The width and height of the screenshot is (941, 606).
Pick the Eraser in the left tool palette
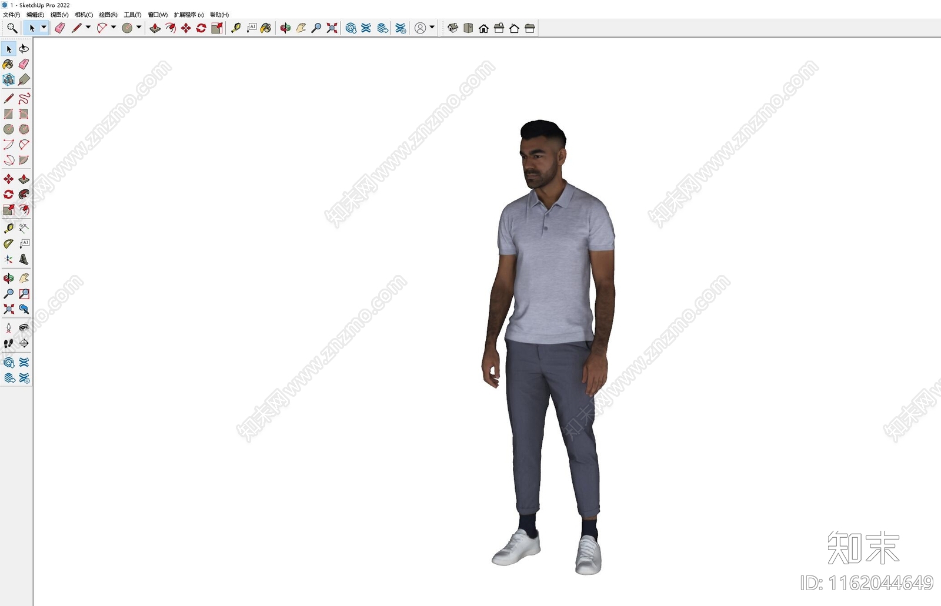[24, 64]
